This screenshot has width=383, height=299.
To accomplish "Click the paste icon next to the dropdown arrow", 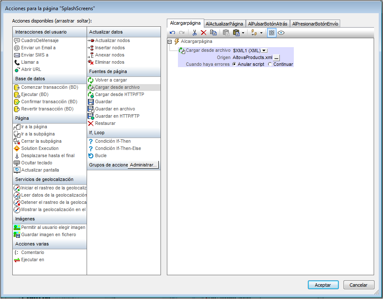I will [236, 33].
